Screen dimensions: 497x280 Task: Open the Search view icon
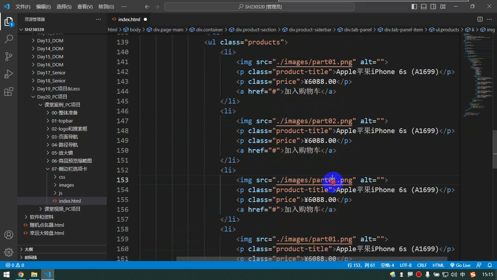pos(8,39)
